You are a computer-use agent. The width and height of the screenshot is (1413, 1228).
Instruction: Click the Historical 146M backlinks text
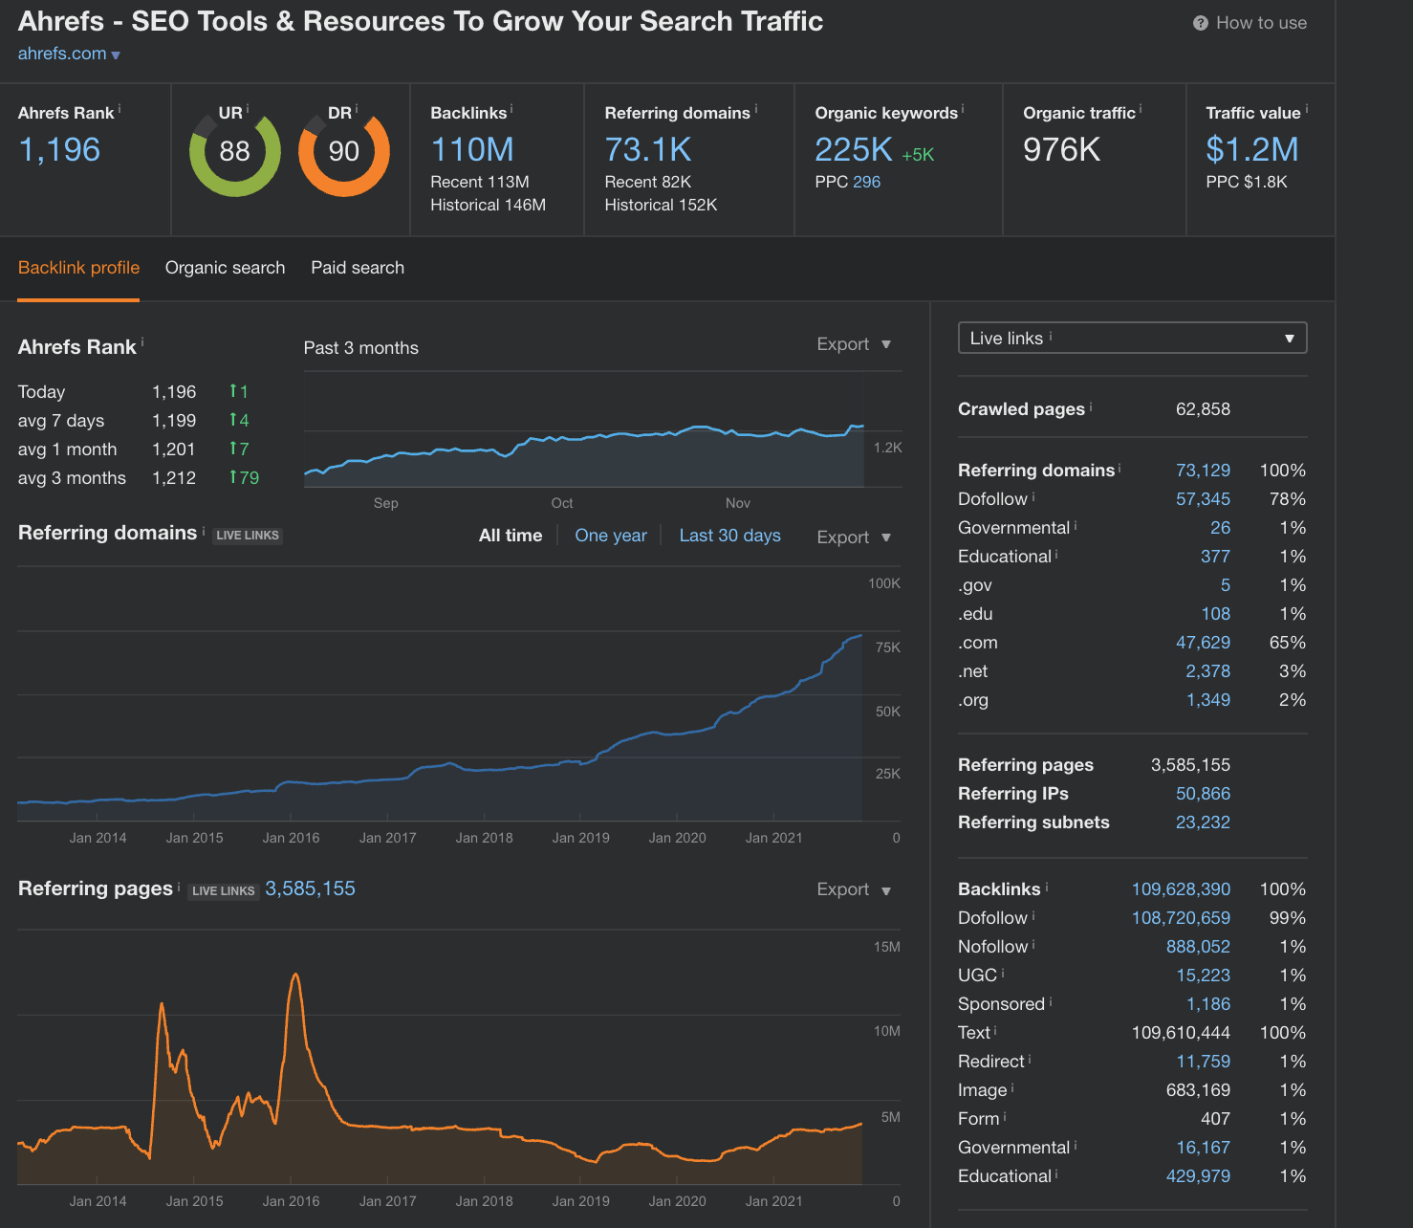point(488,205)
